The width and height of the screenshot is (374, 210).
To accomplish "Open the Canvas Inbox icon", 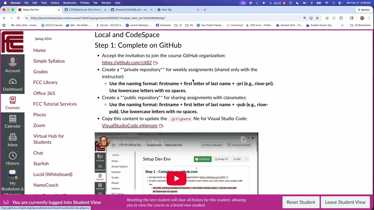I will tap(12, 140).
